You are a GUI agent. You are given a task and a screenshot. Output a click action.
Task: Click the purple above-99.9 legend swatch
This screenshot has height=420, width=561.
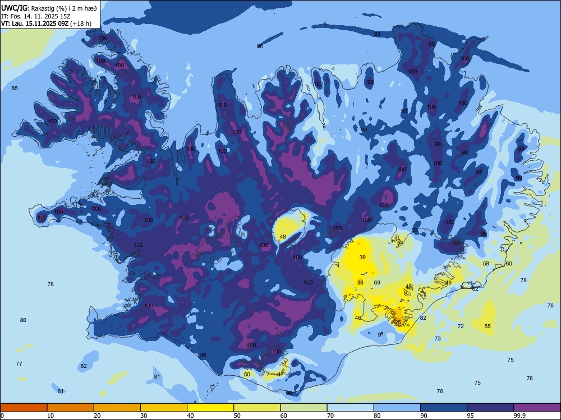click(537, 408)
